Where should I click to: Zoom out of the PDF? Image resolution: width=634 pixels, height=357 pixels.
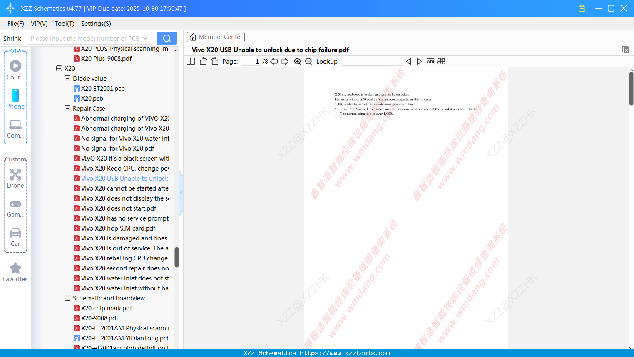(x=308, y=62)
